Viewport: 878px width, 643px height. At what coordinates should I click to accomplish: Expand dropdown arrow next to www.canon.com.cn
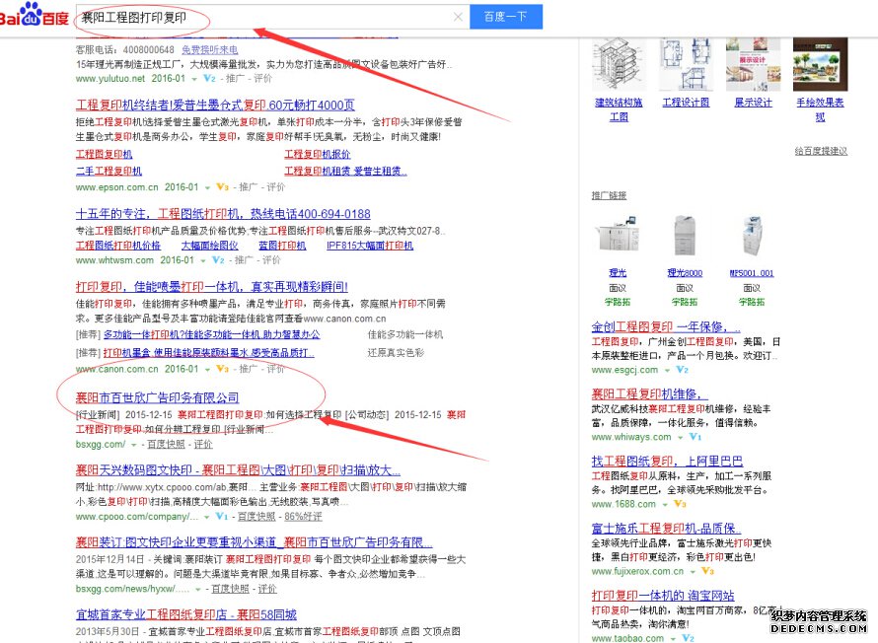pos(207,370)
